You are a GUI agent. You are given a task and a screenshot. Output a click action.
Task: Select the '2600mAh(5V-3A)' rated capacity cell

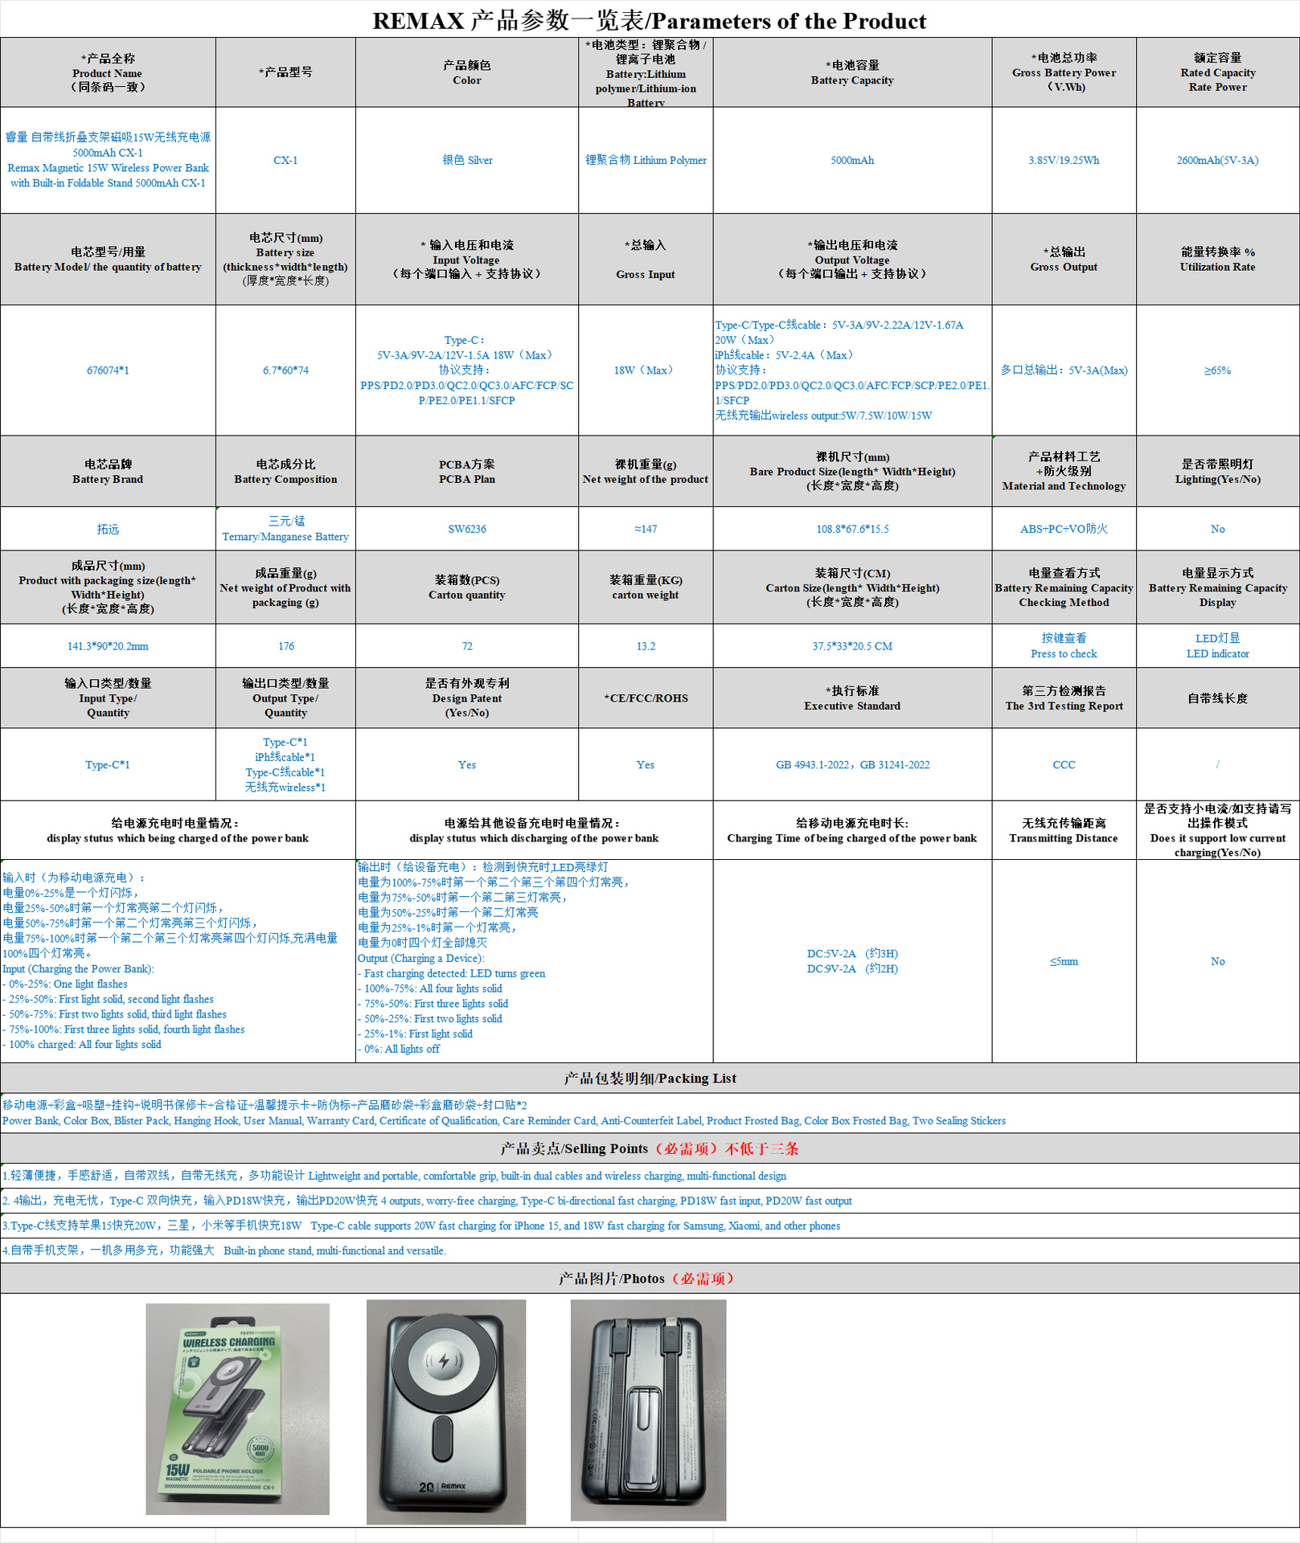point(1218,160)
